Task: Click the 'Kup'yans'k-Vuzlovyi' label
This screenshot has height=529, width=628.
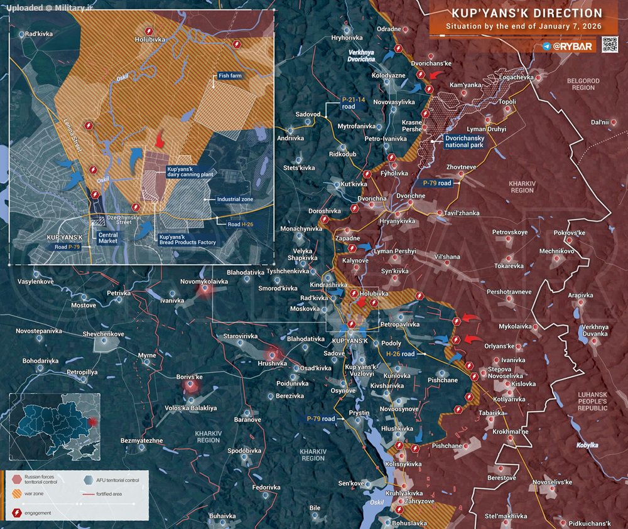Action: coord(361,370)
